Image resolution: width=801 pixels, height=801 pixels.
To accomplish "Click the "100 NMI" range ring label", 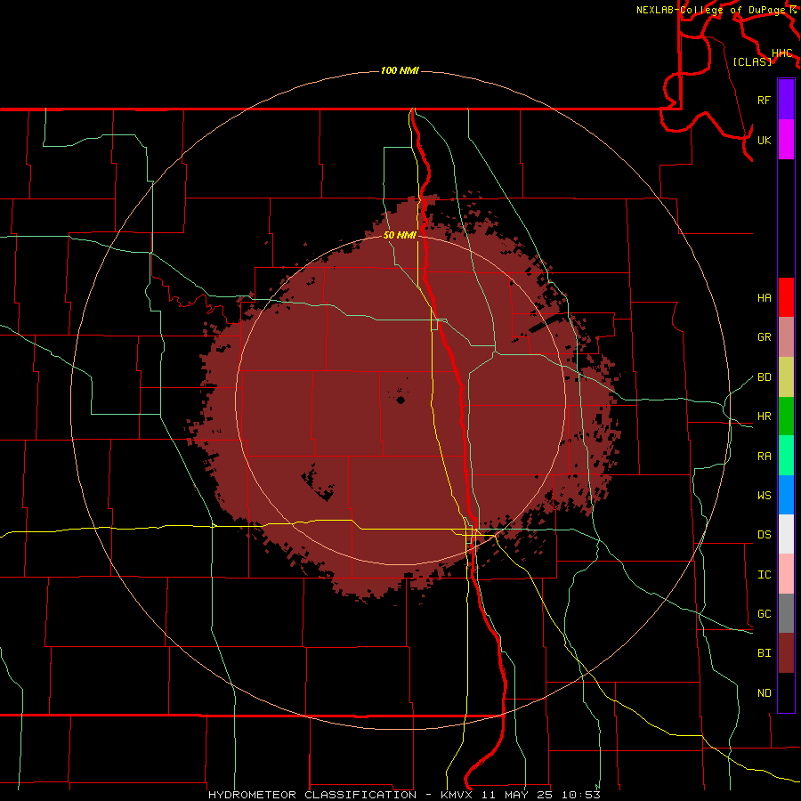I will (x=400, y=70).
